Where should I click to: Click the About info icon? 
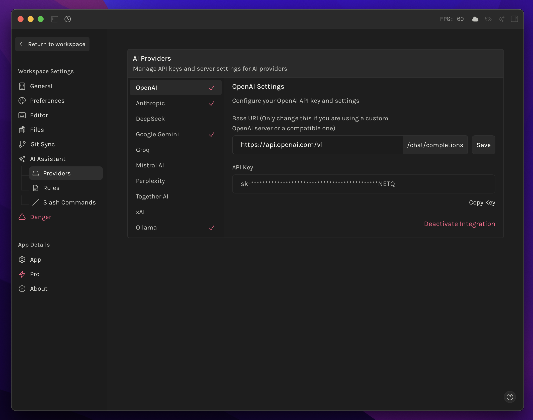(x=22, y=289)
